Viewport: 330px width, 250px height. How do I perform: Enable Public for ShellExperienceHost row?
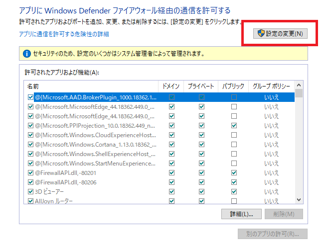[234, 154]
